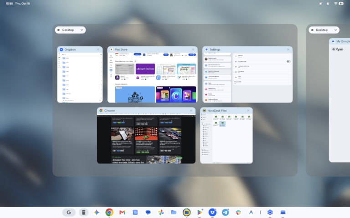The height and width of the screenshot is (218, 350).
Task: Open Gmail from the taskbar
Action: [122, 213]
